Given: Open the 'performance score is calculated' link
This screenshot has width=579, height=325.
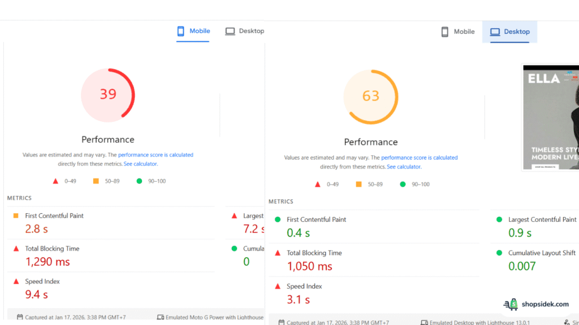Looking at the screenshot, I should point(155,155).
